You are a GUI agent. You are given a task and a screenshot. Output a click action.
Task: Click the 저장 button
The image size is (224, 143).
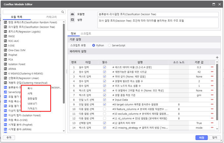coord(202,137)
